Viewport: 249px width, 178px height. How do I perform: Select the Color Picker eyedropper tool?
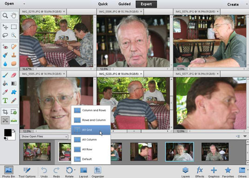click(x=5, y=92)
